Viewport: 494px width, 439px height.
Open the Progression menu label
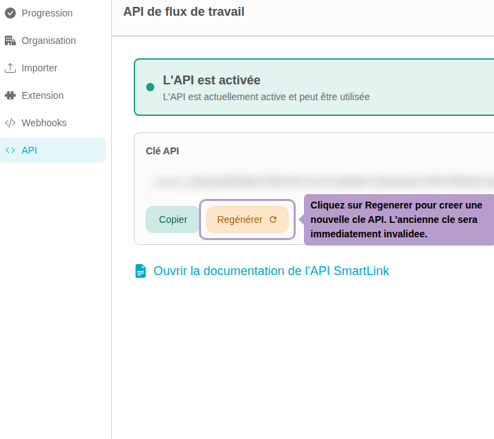click(x=47, y=13)
